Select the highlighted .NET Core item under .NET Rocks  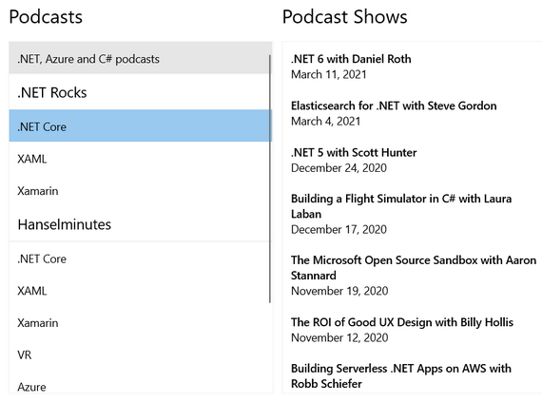point(140,126)
